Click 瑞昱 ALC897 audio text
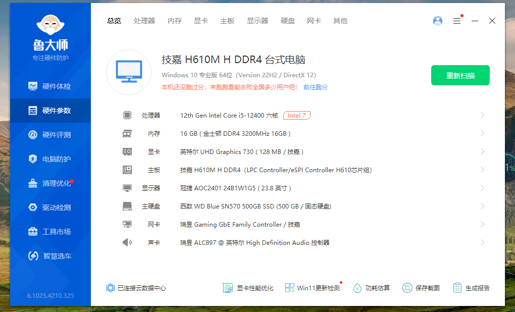Image resolution: width=515 pixels, height=312 pixels. [254, 243]
